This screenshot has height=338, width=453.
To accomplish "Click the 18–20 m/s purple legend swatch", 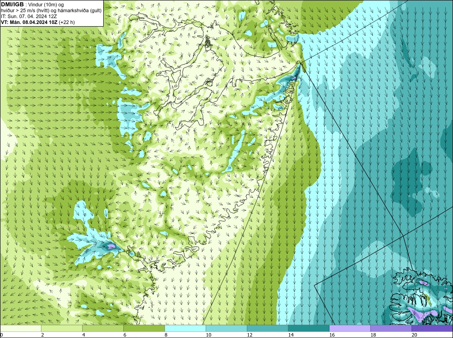I will [x=391, y=328].
